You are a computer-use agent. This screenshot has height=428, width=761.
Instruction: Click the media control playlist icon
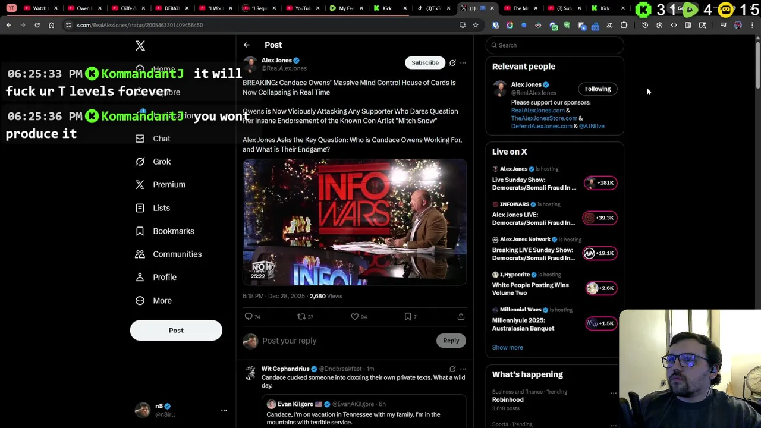724,25
